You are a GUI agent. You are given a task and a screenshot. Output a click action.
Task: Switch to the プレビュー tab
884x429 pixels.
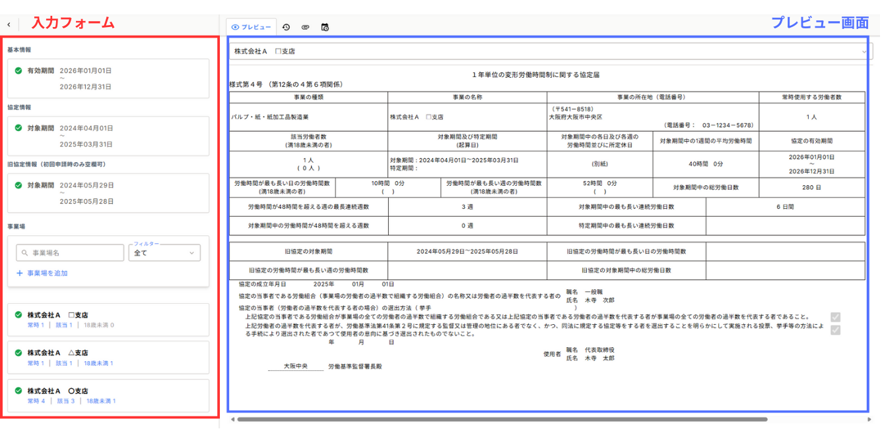click(252, 27)
